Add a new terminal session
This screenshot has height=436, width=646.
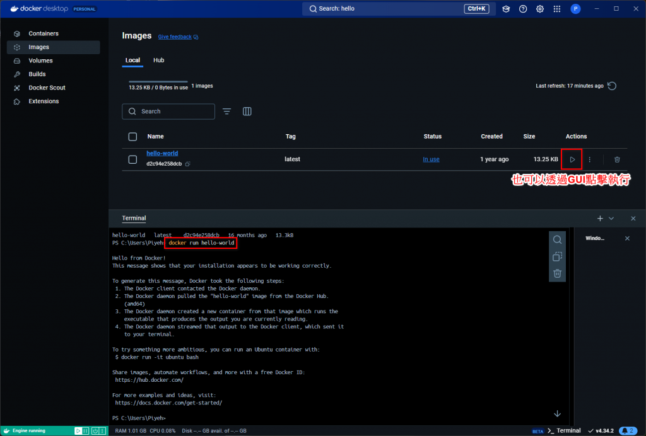coord(600,219)
